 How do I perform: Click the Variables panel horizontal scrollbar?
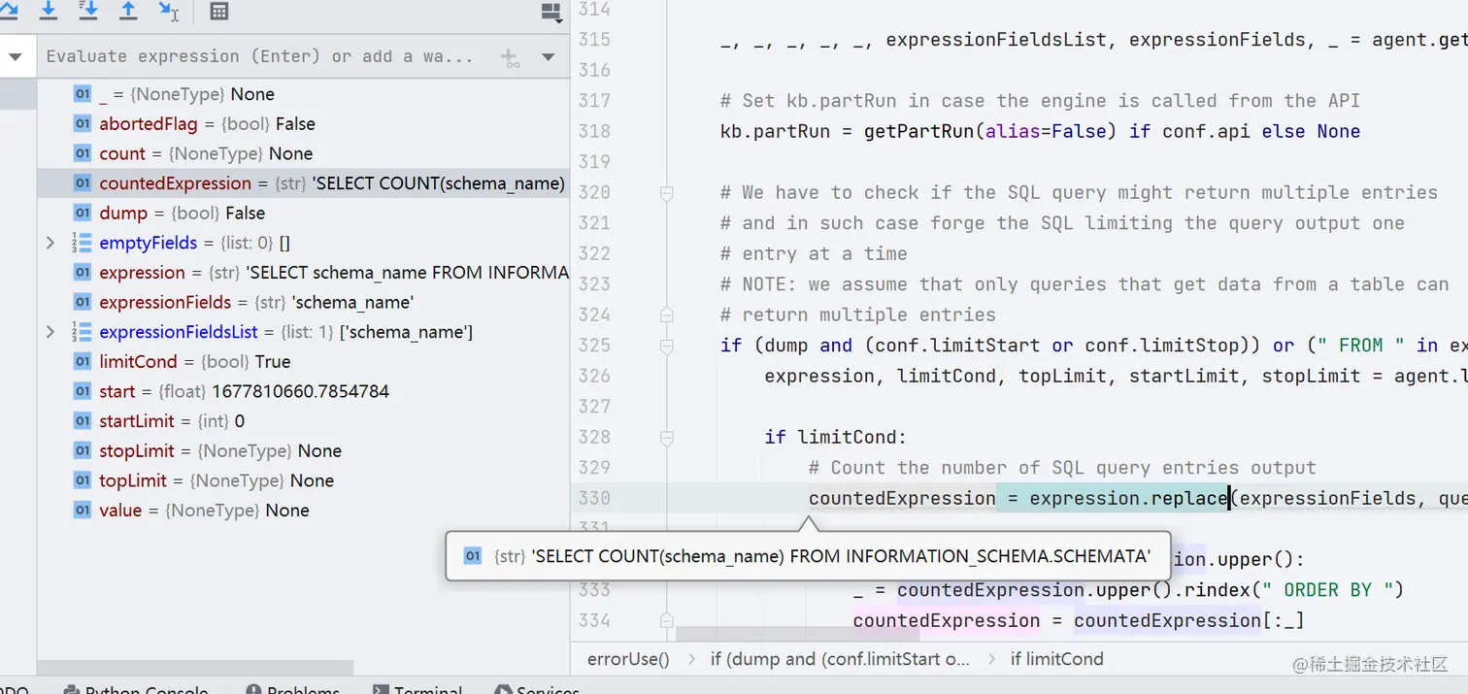click(195, 668)
